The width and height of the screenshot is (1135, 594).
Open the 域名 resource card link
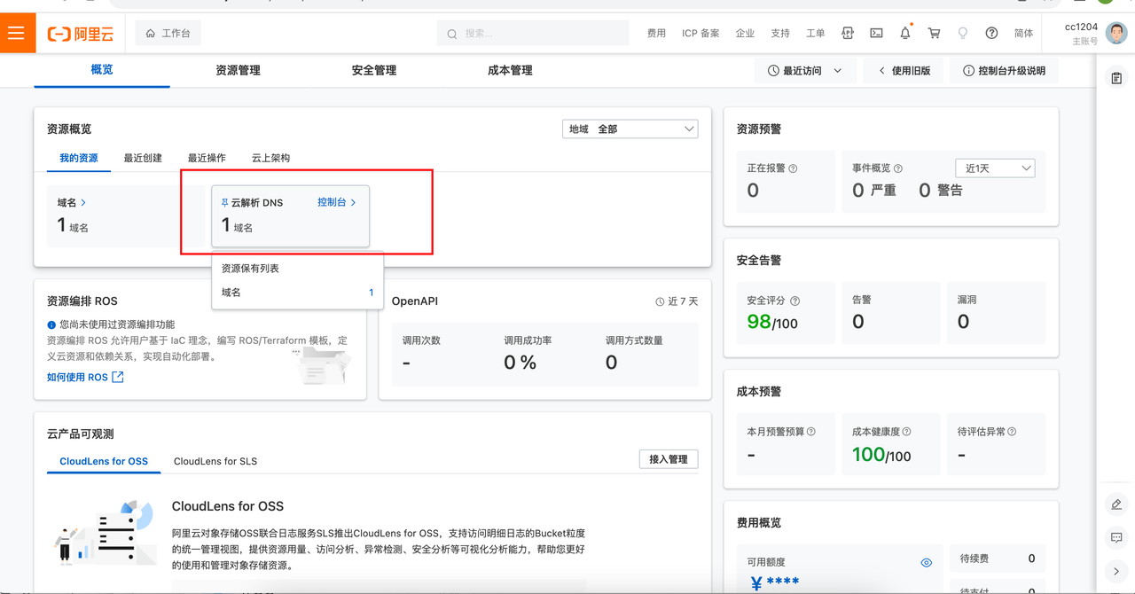72,203
